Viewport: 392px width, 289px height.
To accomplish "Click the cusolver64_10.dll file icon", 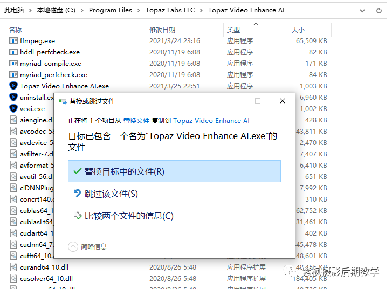I will pyautogui.click(x=13, y=279).
